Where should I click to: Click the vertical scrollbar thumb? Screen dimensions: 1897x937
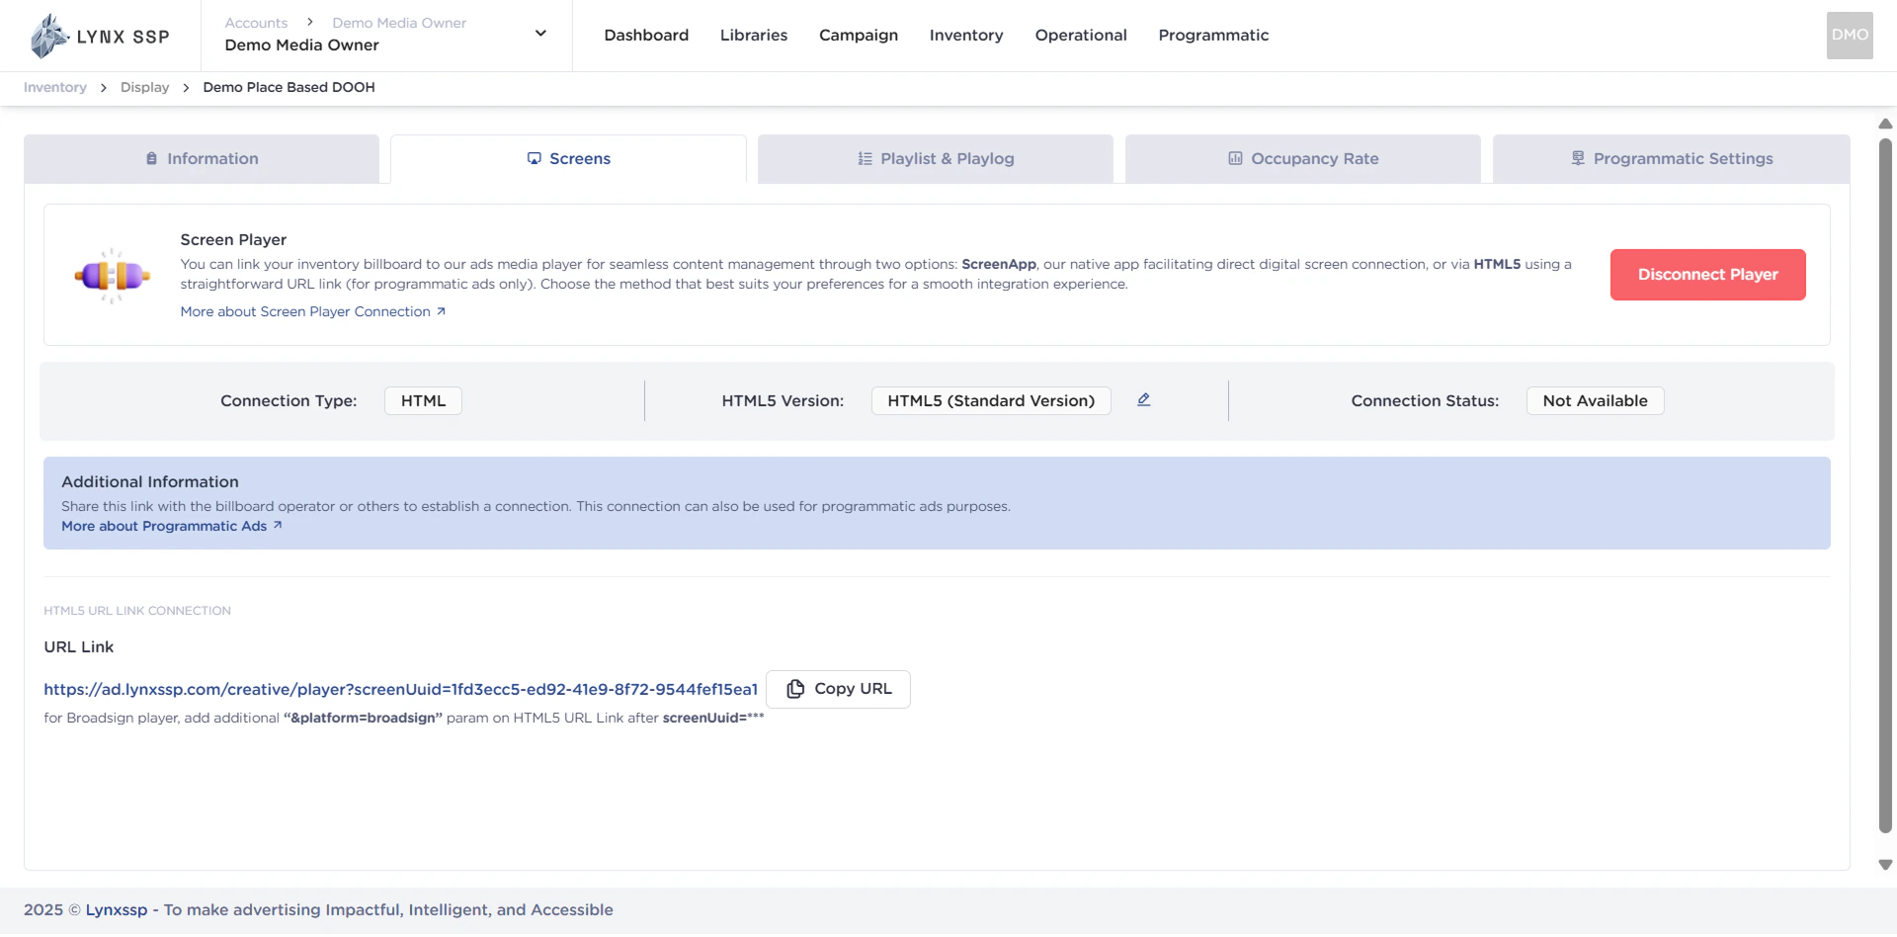pos(1885,486)
